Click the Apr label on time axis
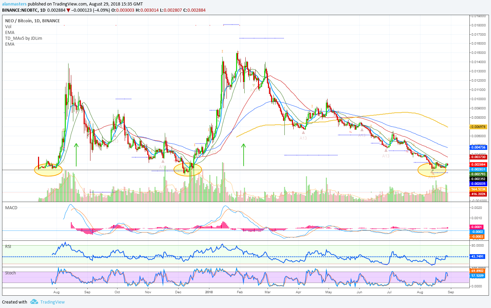 pyautogui.click(x=298, y=292)
